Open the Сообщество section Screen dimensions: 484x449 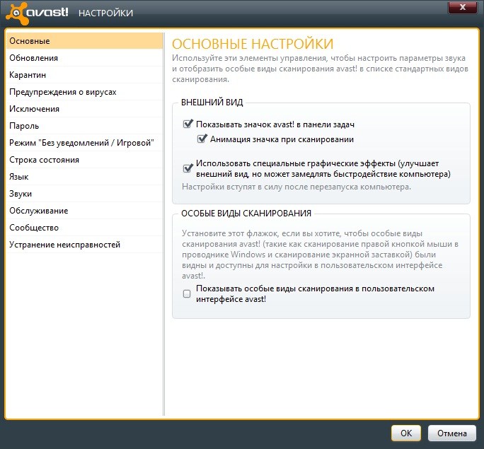click(x=85, y=227)
